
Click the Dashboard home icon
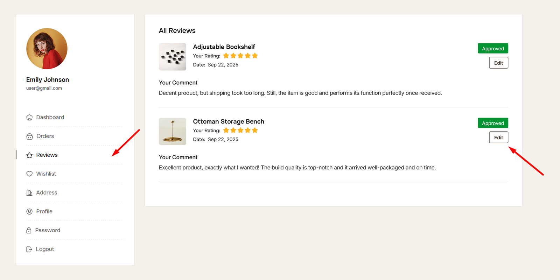coord(29,118)
